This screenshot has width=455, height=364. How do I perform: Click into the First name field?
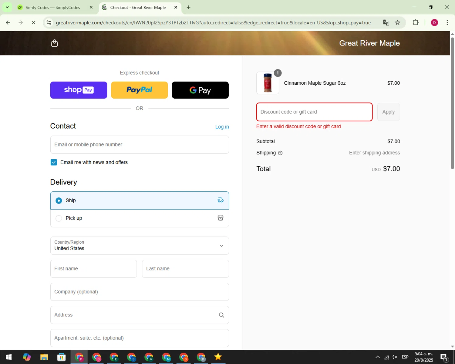tap(93, 269)
